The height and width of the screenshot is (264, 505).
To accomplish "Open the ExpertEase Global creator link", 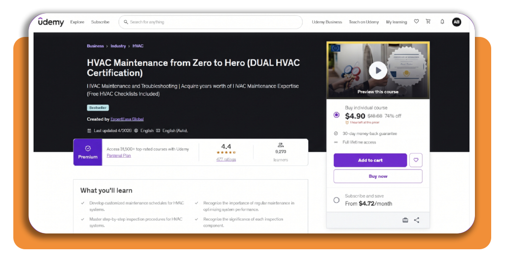I will (x=127, y=119).
